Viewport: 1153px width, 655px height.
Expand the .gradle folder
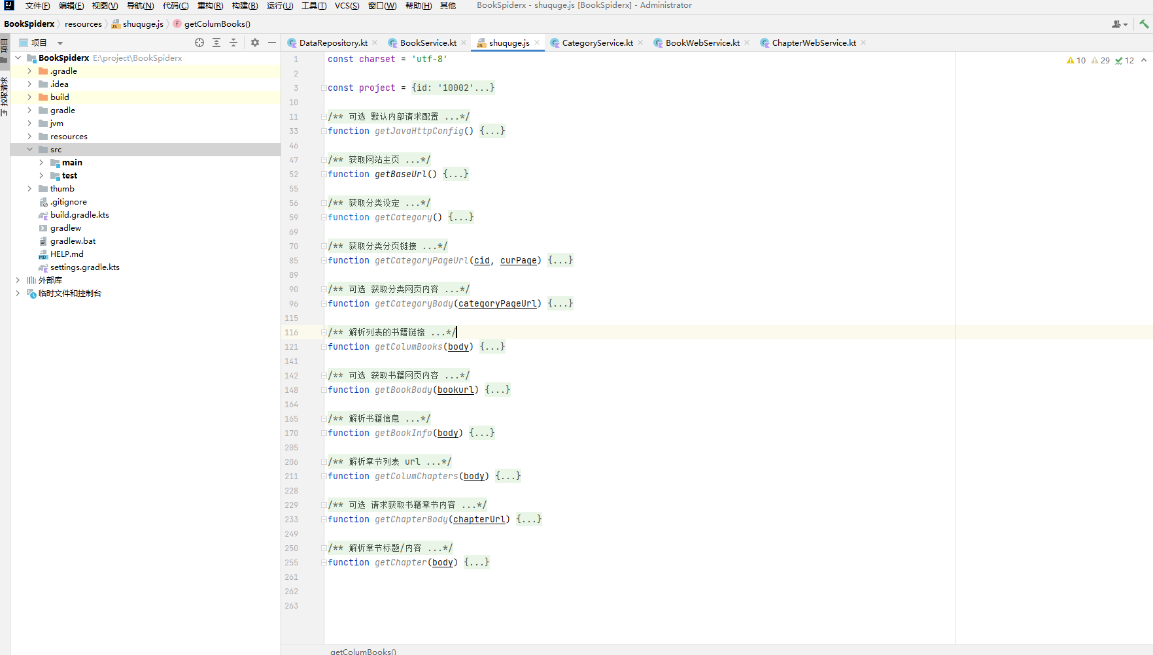(29, 71)
